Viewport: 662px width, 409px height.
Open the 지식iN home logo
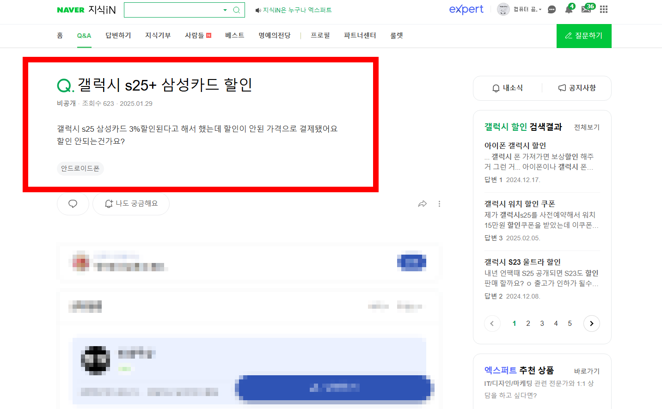(102, 10)
